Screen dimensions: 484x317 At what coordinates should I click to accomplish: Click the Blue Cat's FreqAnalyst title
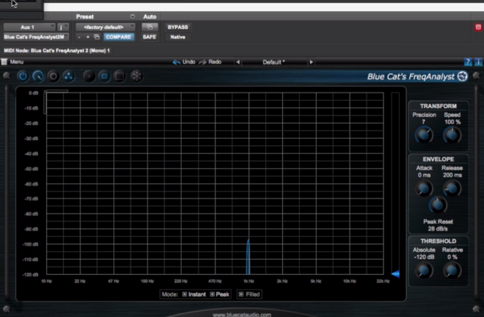(411, 76)
